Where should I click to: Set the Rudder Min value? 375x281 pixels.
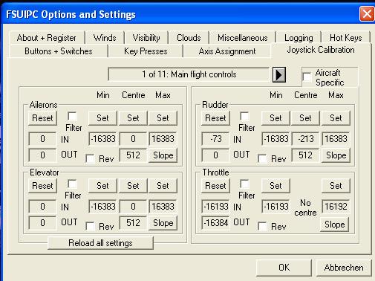[275, 118]
